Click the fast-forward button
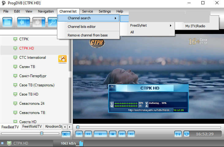The height and width of the screenshot is (147, 224). pos(122,134)
